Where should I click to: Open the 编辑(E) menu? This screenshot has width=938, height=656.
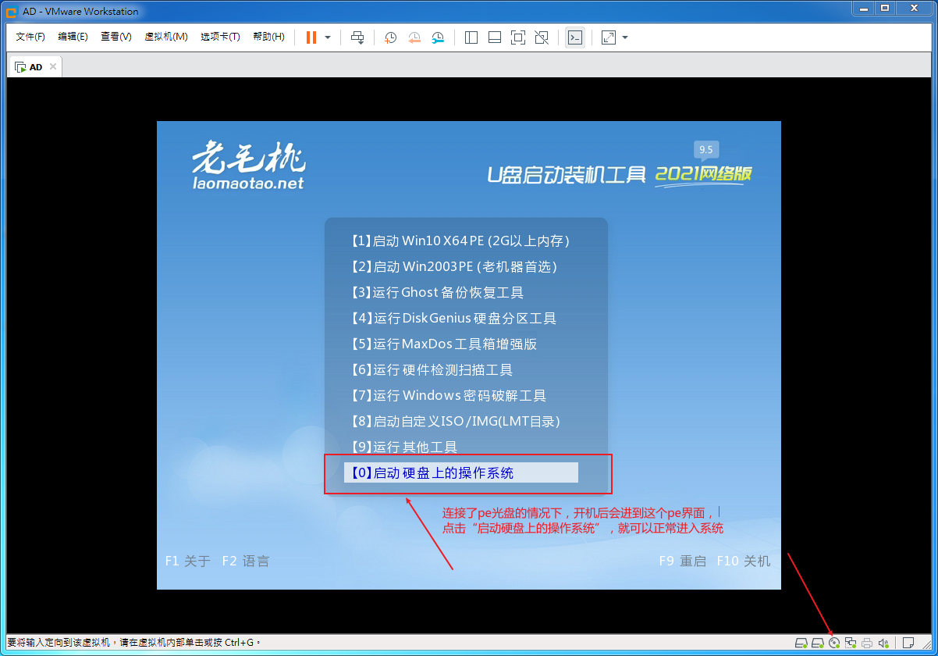click(x=73, y=37)
